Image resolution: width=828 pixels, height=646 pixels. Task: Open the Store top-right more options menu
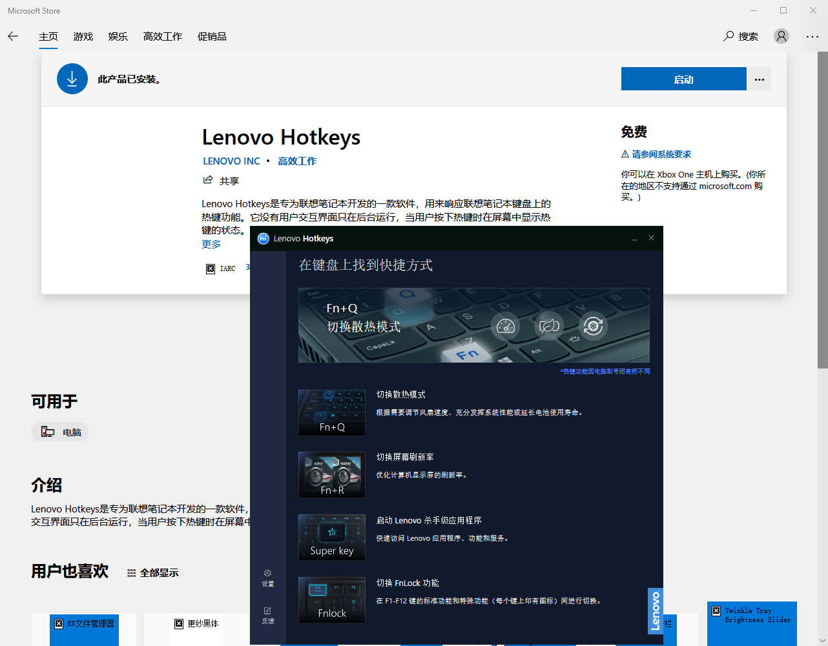pos(812,37)
